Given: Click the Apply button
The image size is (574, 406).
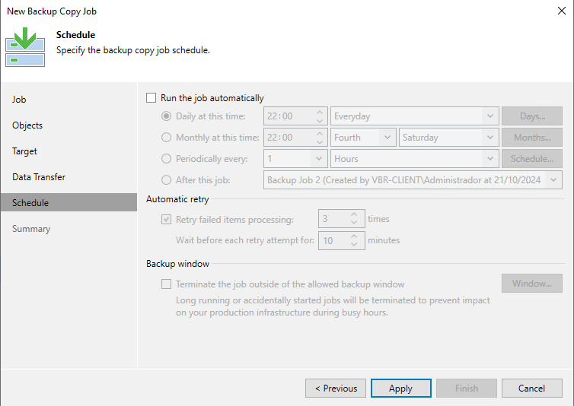Looking at the screenshot, I should pyautogui.click(x=400, y=389).
